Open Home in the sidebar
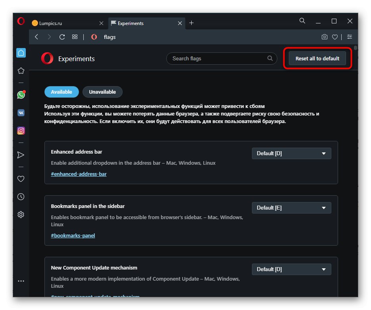 [21, 53]
